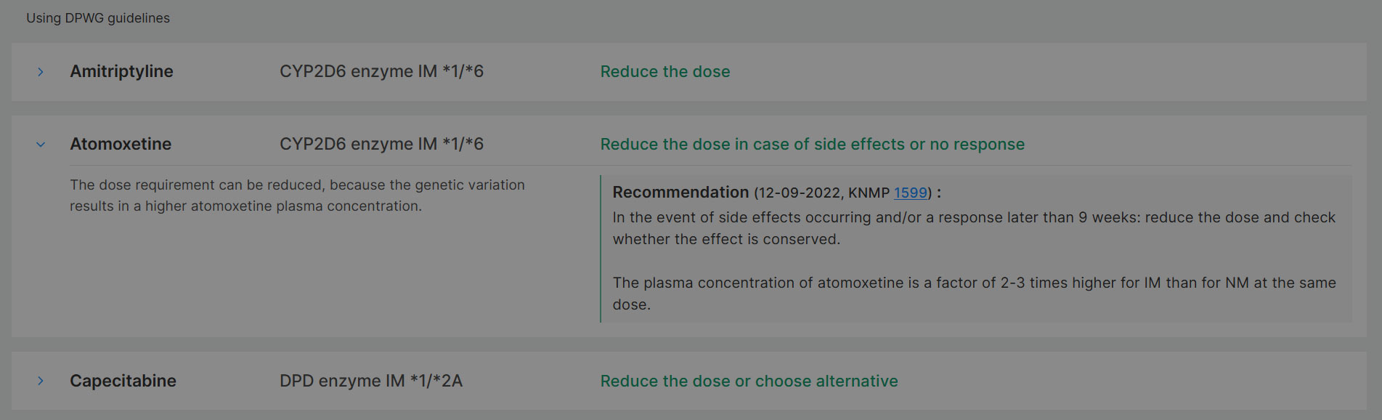The image size is (1382, 420).
Task: Click "Reduce the dose in case of side effects"
Action: 812,145
